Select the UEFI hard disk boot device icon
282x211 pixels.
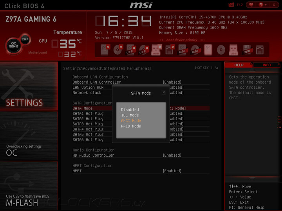point(105,50)
